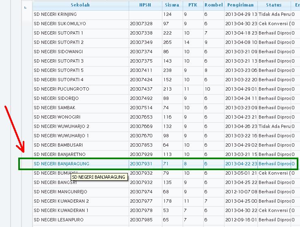Image resolution: width=300 pixels, height=227 pixels.
Task: Click NPSN value 20307853
Action: coord(141,145)
